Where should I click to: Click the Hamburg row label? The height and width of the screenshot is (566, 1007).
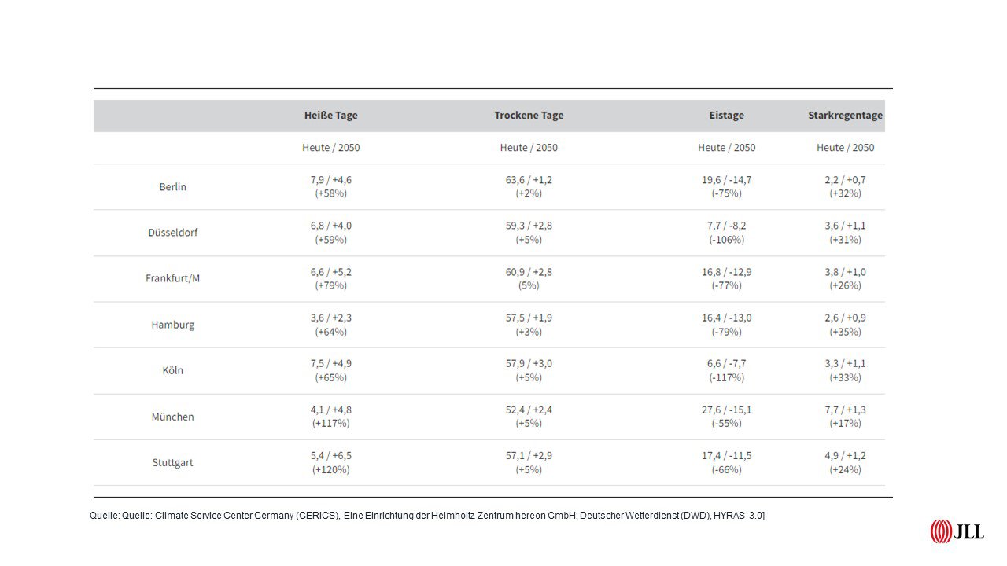[173, 325]
